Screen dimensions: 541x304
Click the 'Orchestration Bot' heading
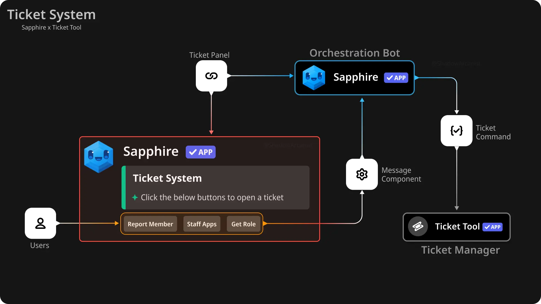click(x=355, y=53)
